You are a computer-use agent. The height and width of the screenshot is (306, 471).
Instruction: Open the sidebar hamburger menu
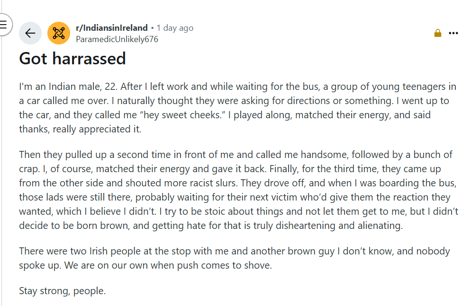pyautogui.click(x=4, y=24)
